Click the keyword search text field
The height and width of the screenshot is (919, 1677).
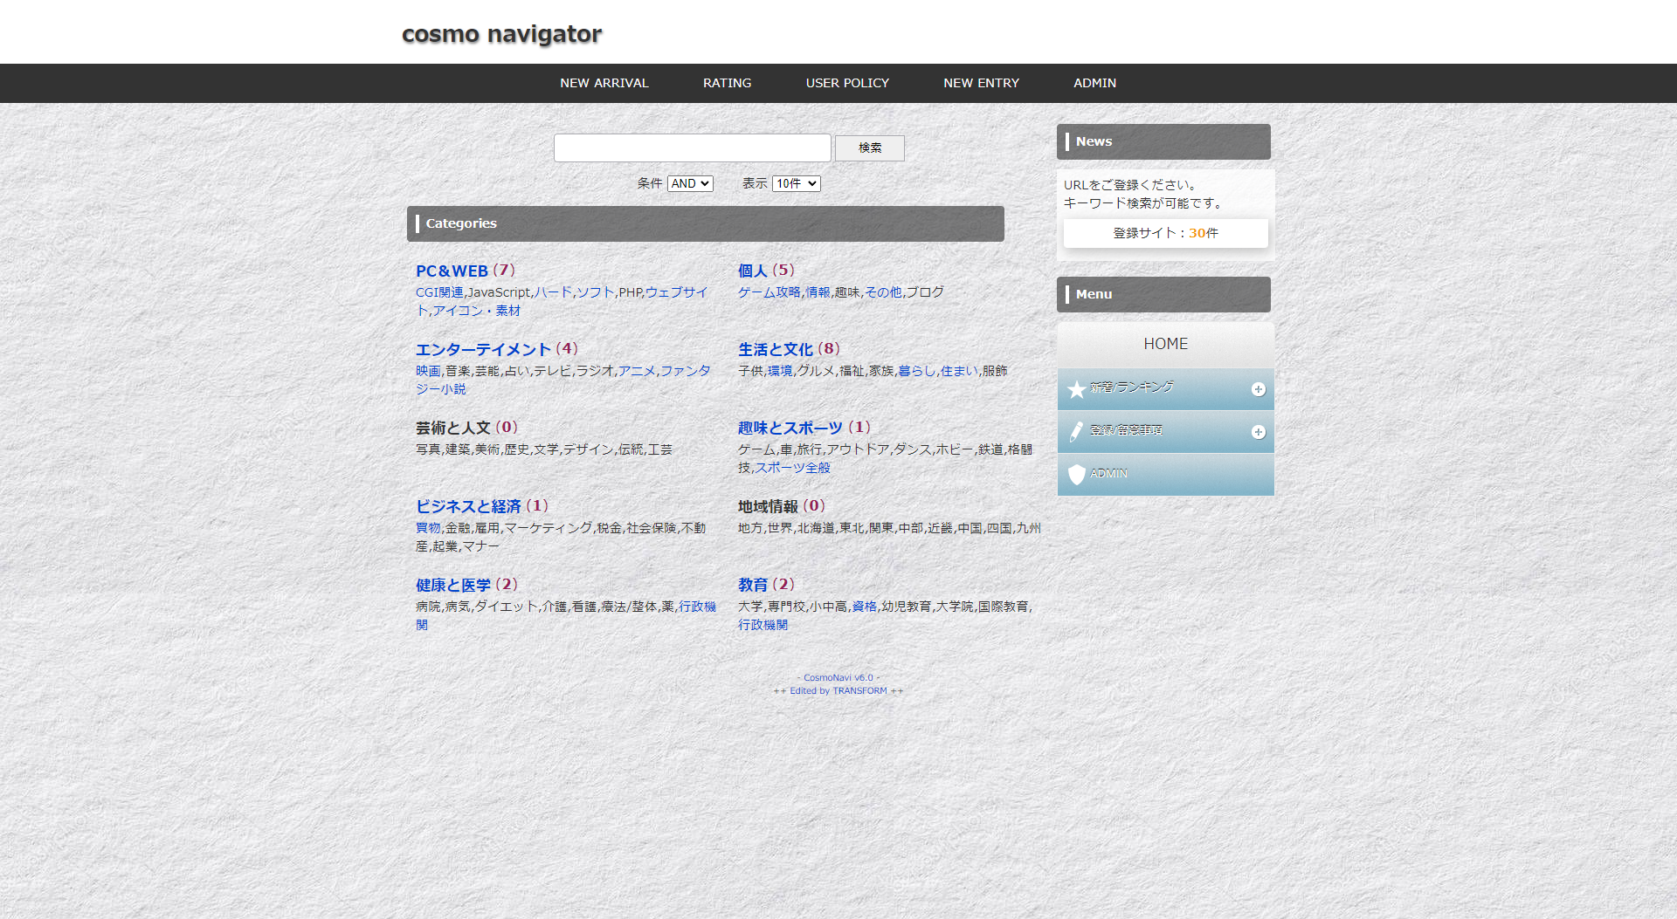pyautogui.click(x=692, y=148)
